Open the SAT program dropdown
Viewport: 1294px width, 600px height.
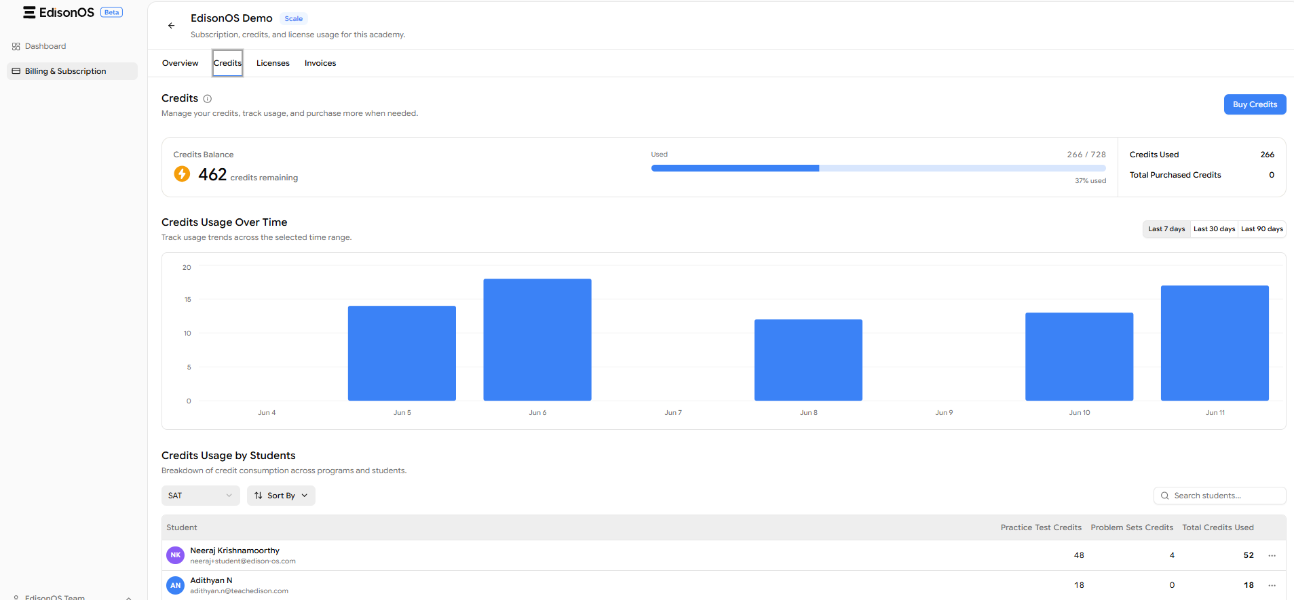(x=201, y=496)
